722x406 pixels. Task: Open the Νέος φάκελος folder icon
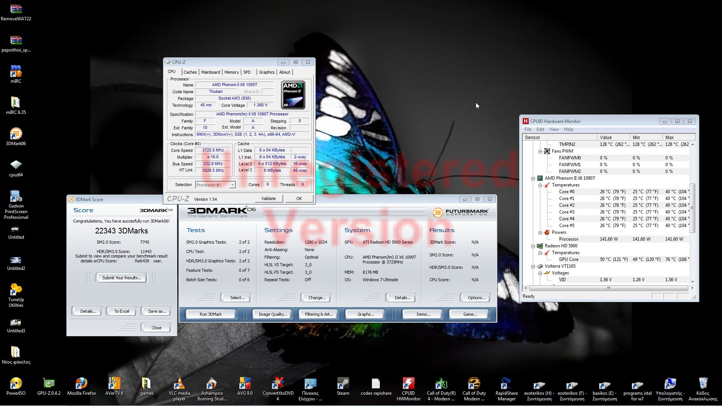coord(16,355)
